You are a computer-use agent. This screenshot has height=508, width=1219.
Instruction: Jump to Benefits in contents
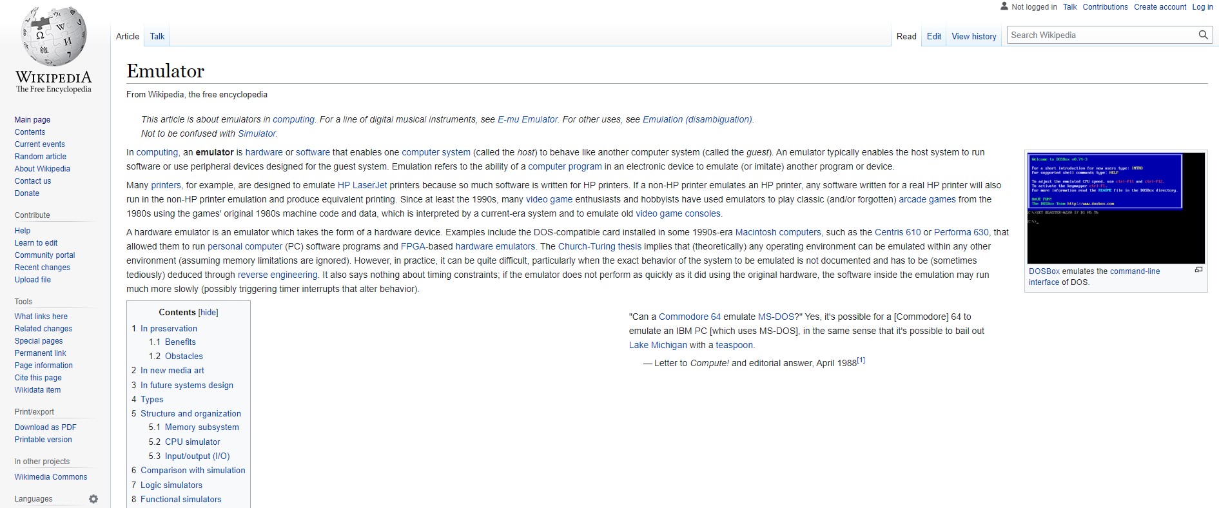tap(180, 342)
